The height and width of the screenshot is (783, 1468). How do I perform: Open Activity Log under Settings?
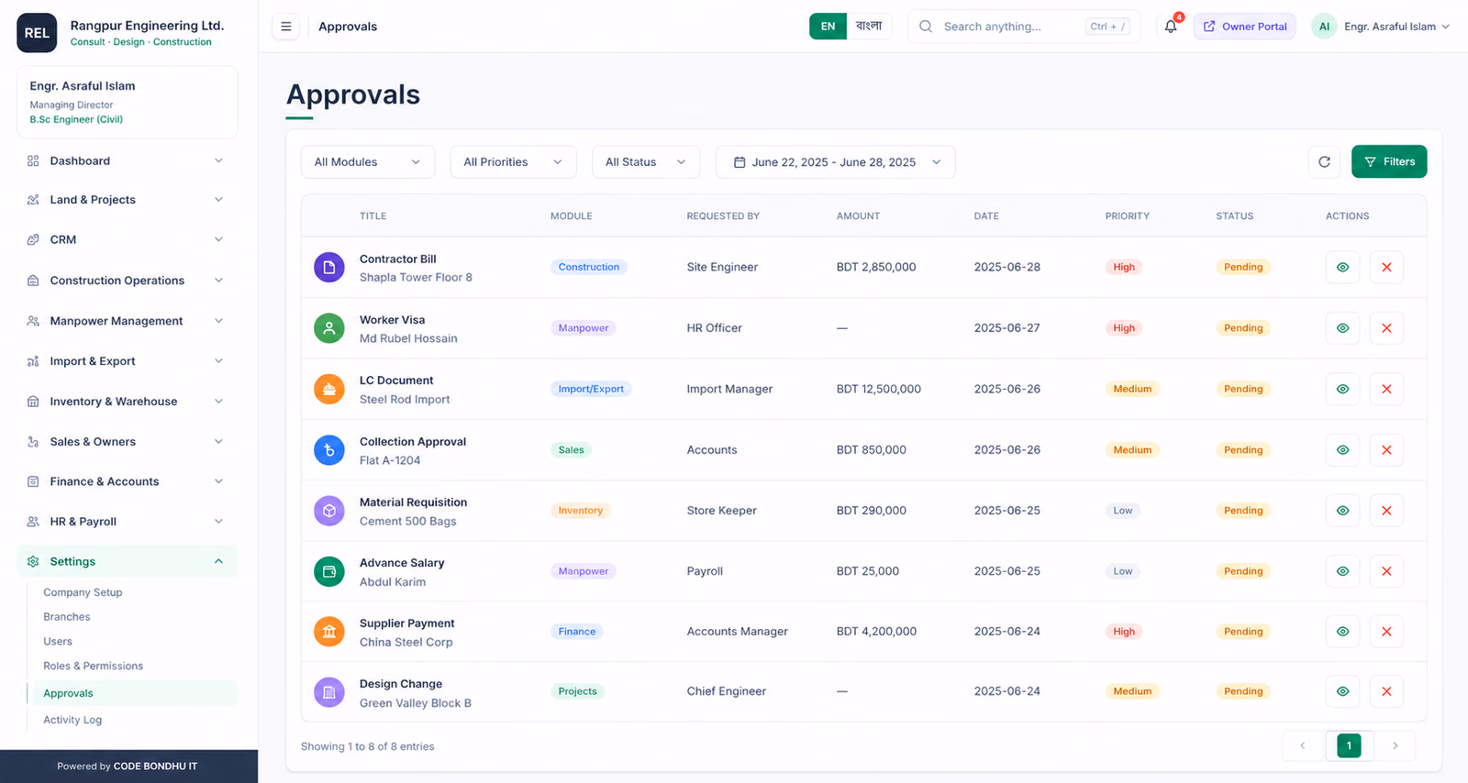[72, 720]
